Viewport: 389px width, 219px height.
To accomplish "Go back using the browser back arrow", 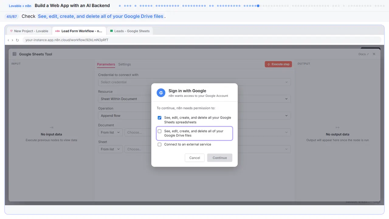I will tap(8, 40).
